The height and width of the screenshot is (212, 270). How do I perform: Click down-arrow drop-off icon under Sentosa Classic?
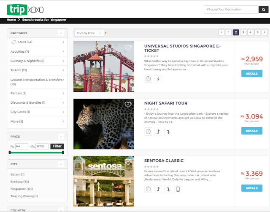pyautogui.click(x=168, y=189)
